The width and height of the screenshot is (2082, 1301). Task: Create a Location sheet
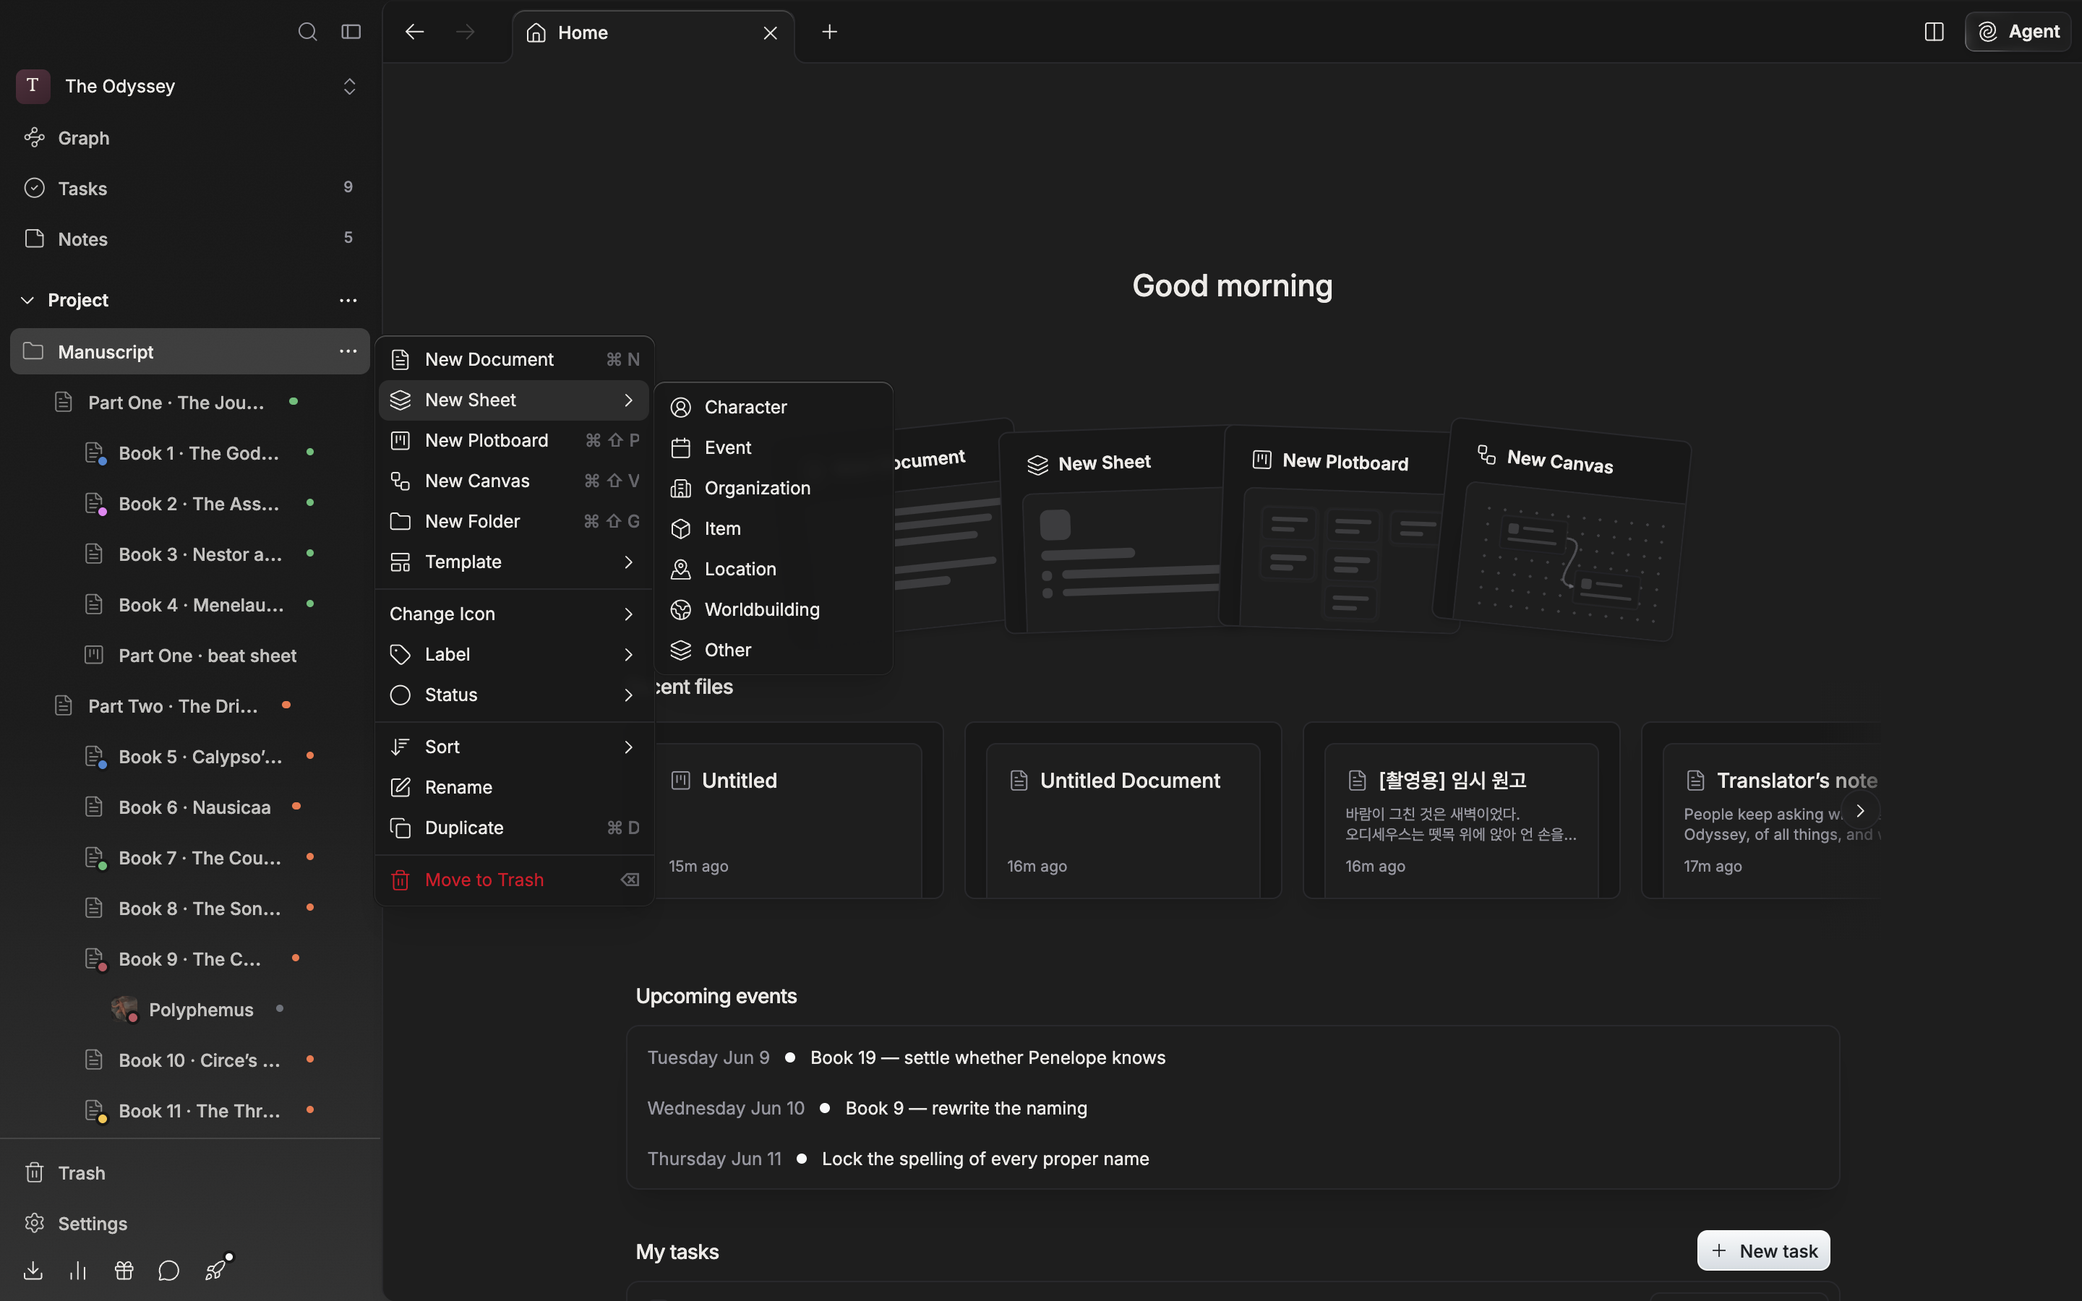[x=774, y=569]
